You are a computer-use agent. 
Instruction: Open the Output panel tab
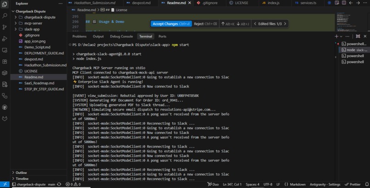98,36
